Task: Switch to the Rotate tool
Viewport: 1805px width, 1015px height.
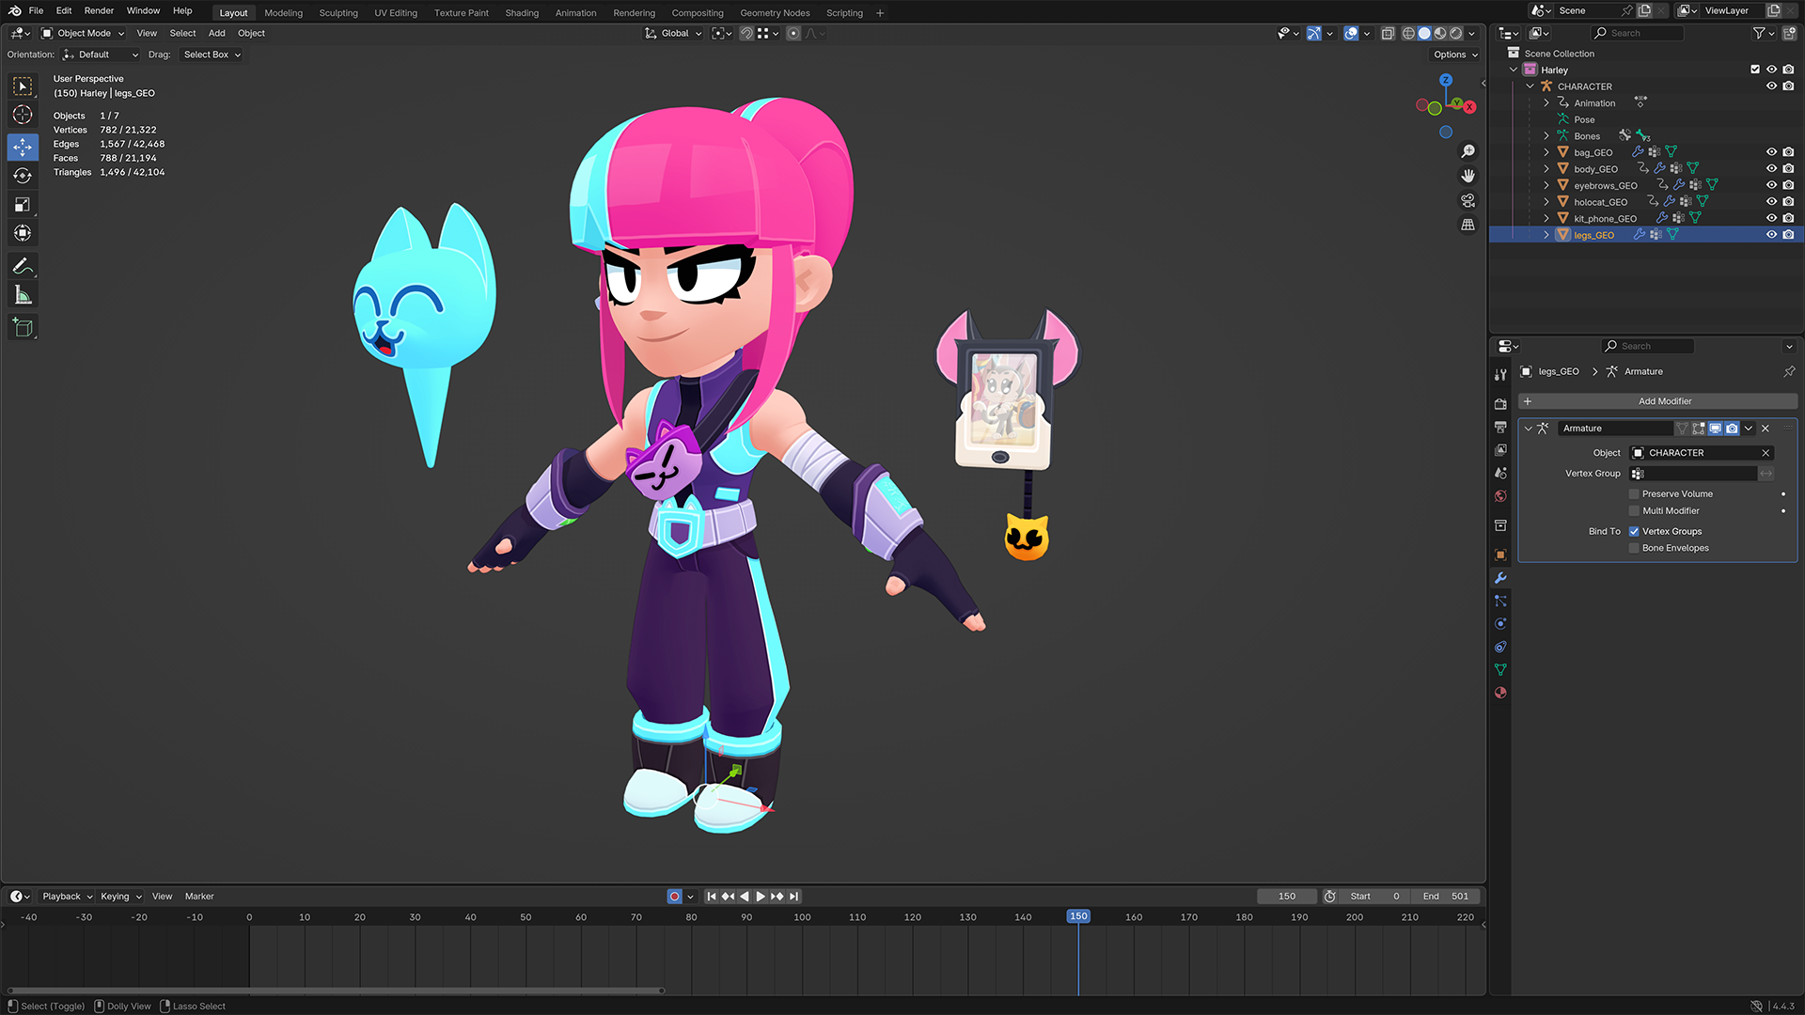Action: (23, 176)
